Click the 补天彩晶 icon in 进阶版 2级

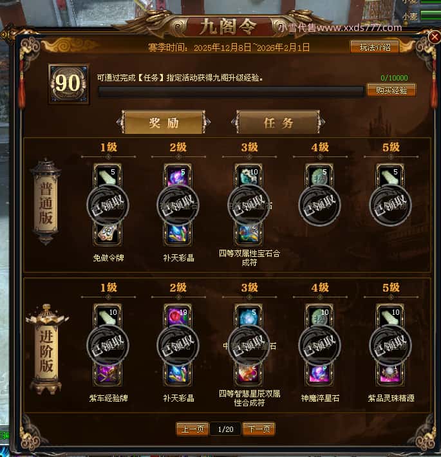click(x=178, y=374)
